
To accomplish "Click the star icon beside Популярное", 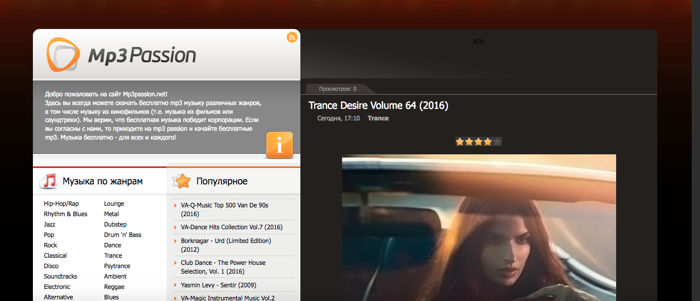I will pos(181,181).
